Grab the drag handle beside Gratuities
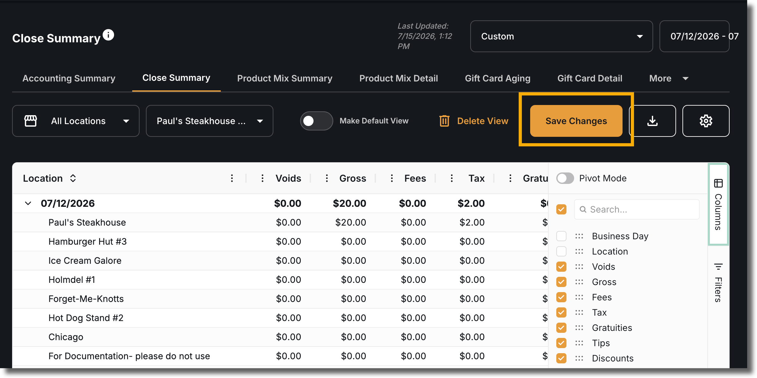 click(579, 328)
